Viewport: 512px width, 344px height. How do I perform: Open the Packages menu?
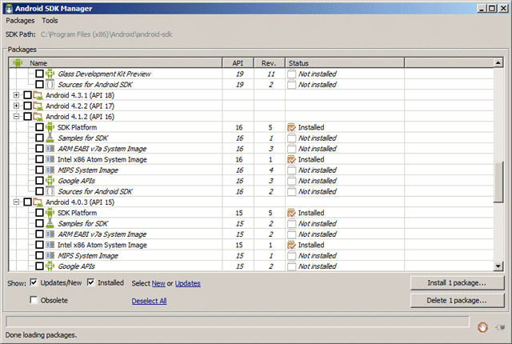coord(20,21)
